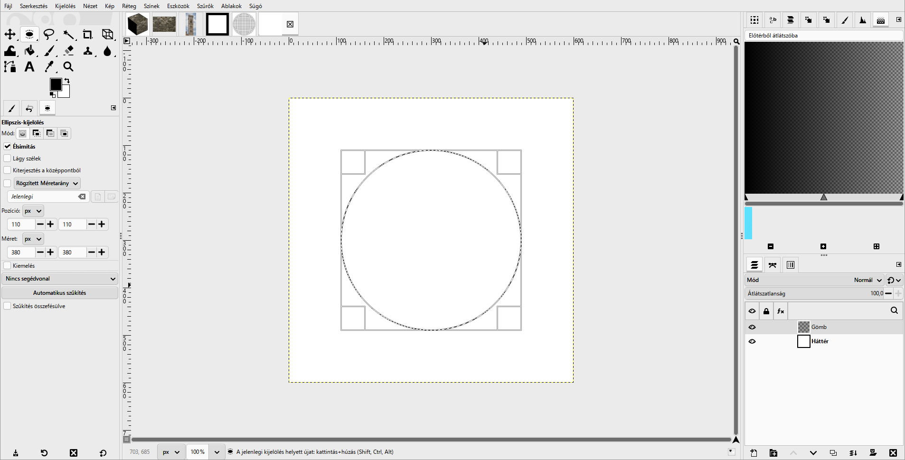Open the zoom 100% dropdown
This screenshot has height=460, width=905.
(x=217, y=452)
